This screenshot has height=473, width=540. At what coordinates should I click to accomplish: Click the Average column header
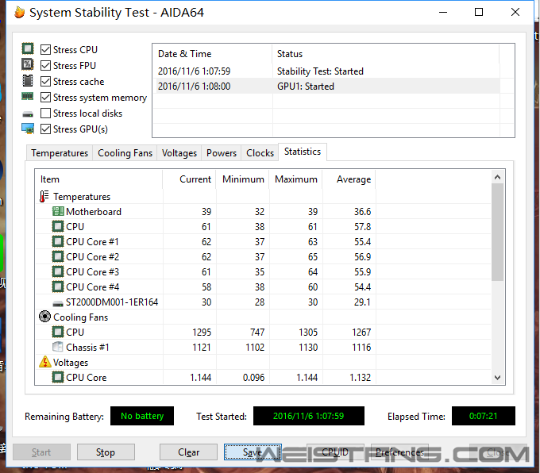(349, 179)
